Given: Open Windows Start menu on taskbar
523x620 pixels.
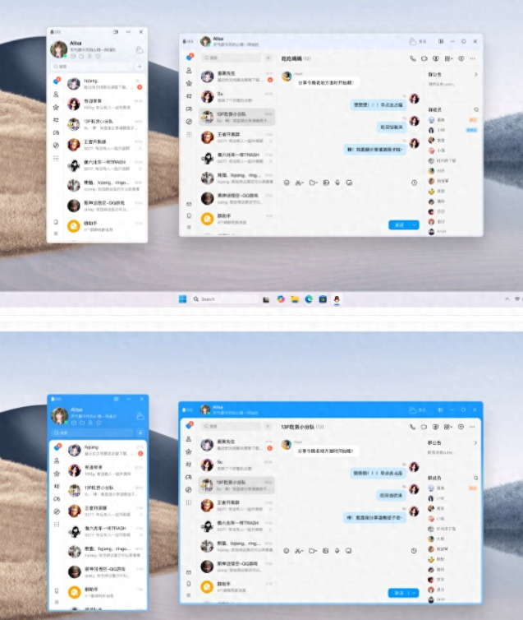Looking at the screenshot, I should pyautogui.click(x=183, y=299).
